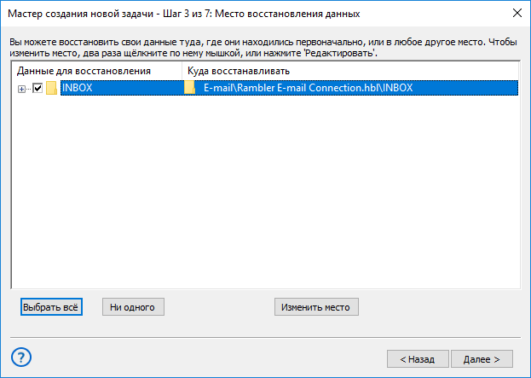Screen dimensions: 531x378
Task: Close the task wizard window
Action: pyautogui.click(x=517, y=13)
